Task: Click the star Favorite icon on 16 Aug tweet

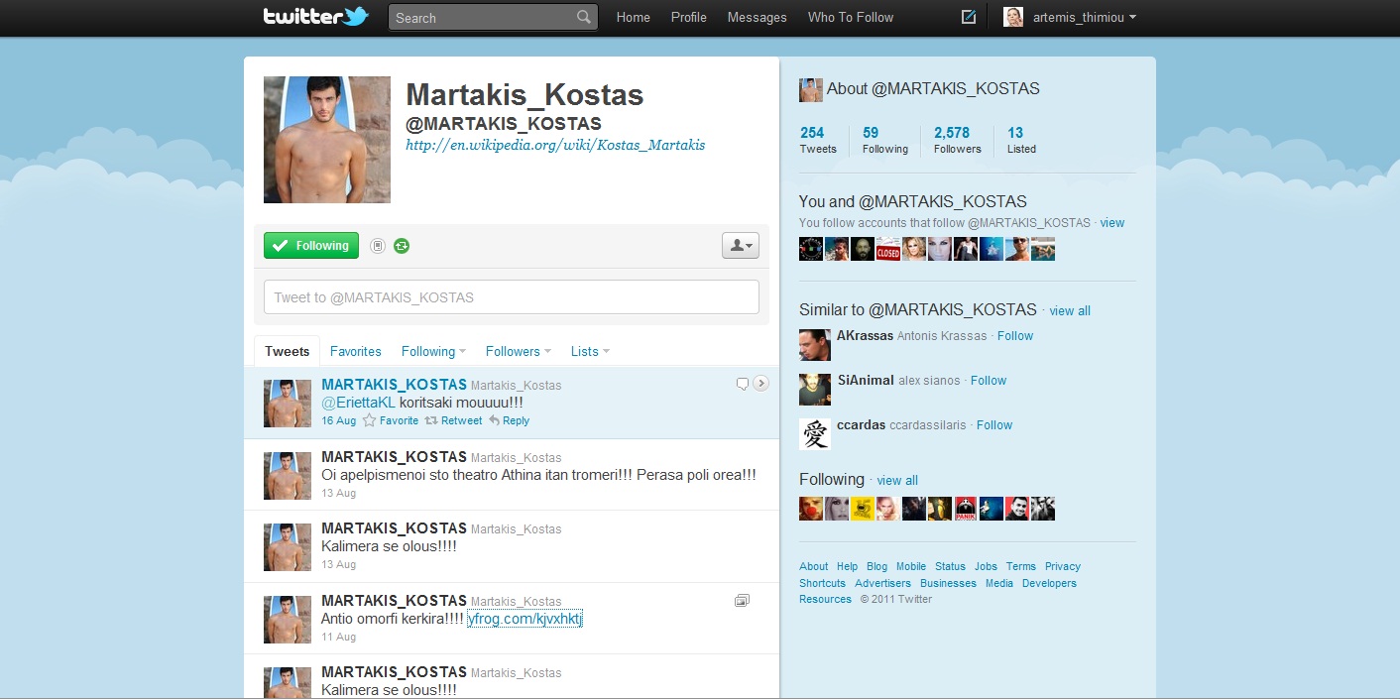Action: (x=370, y=420)
